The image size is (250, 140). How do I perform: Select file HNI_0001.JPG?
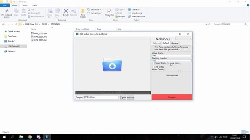pos(41,37)
